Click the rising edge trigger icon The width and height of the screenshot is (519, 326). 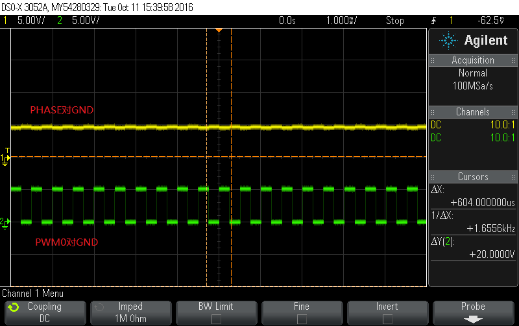pyautogui.click(x=433, y=21)
